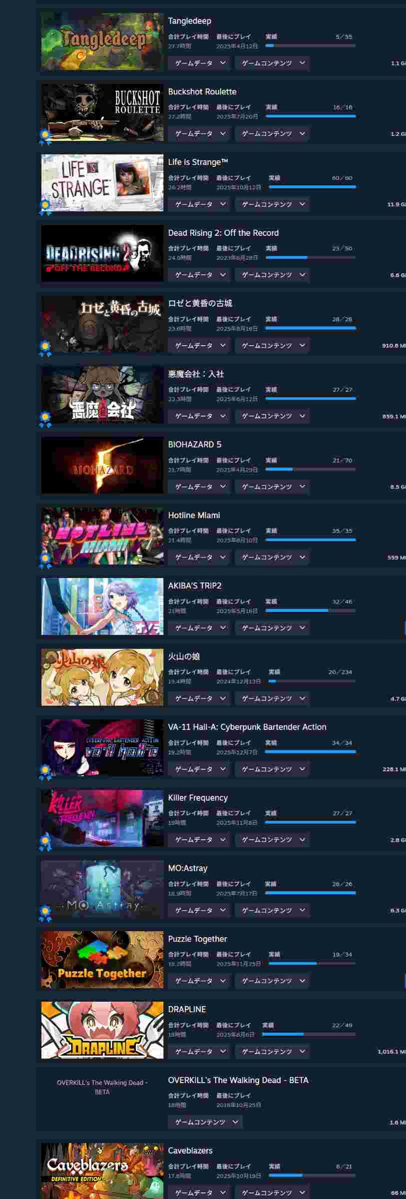406x1199 pixels.
Task: Open ゲームコンテンツ dropdown for DRAPLINE
Action: click(x=272, y=1052)
